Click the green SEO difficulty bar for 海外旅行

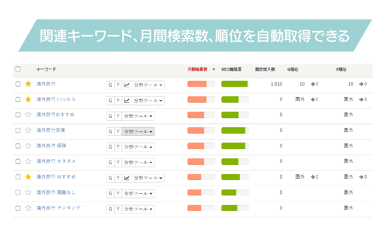(234, 84)
